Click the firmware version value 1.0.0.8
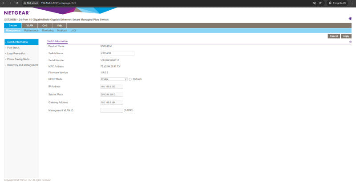 point(104,73)
